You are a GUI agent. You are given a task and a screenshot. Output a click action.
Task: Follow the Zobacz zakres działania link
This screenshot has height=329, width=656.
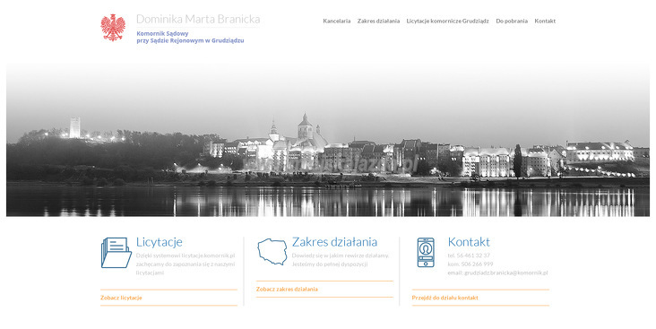(287, 289)
